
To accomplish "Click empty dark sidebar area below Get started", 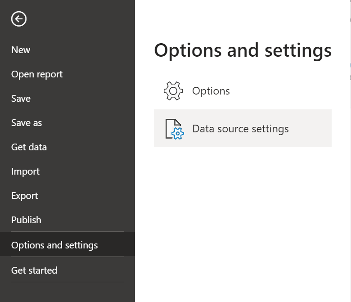I will pos(67,293).
